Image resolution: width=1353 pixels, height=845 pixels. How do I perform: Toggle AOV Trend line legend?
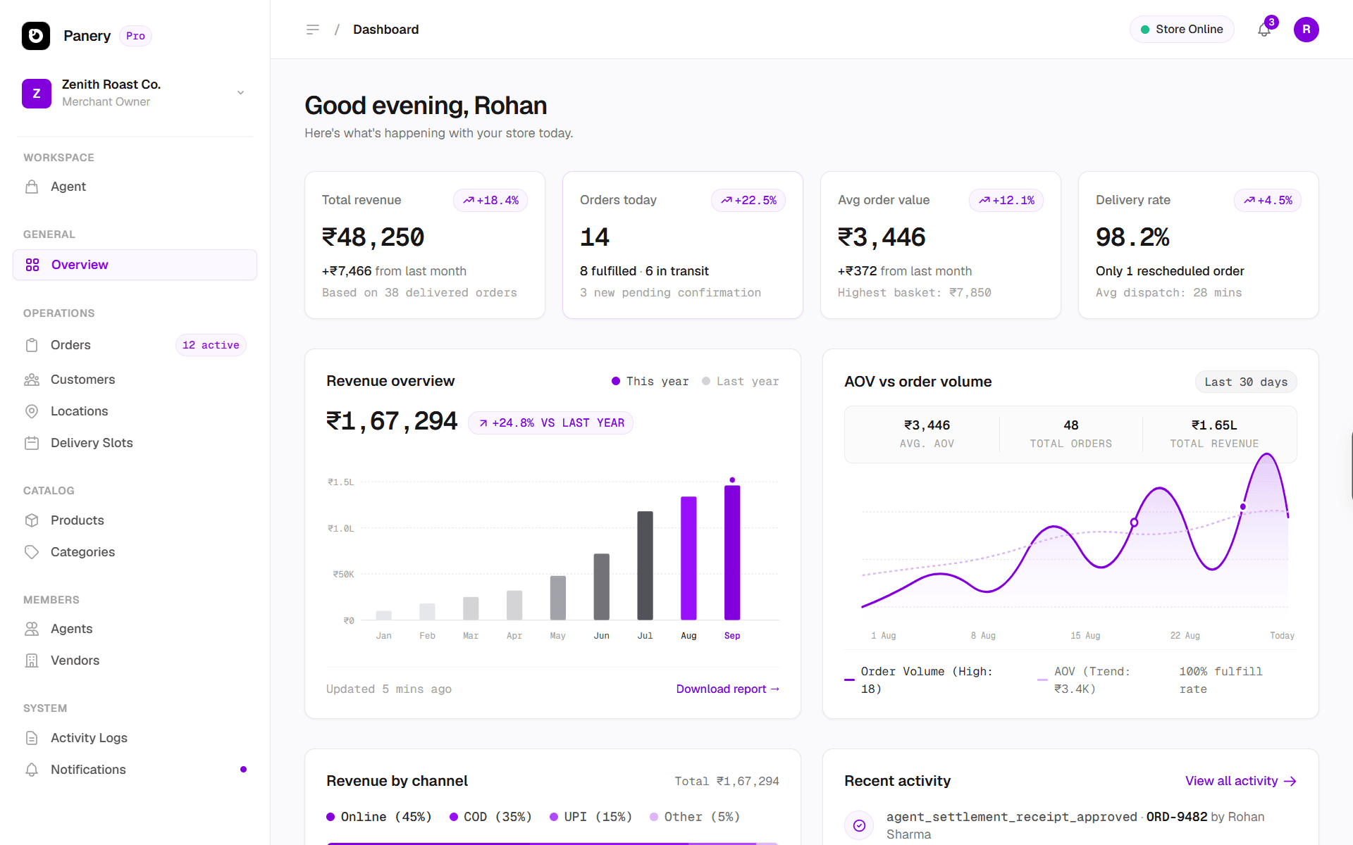coord(1084,680)
